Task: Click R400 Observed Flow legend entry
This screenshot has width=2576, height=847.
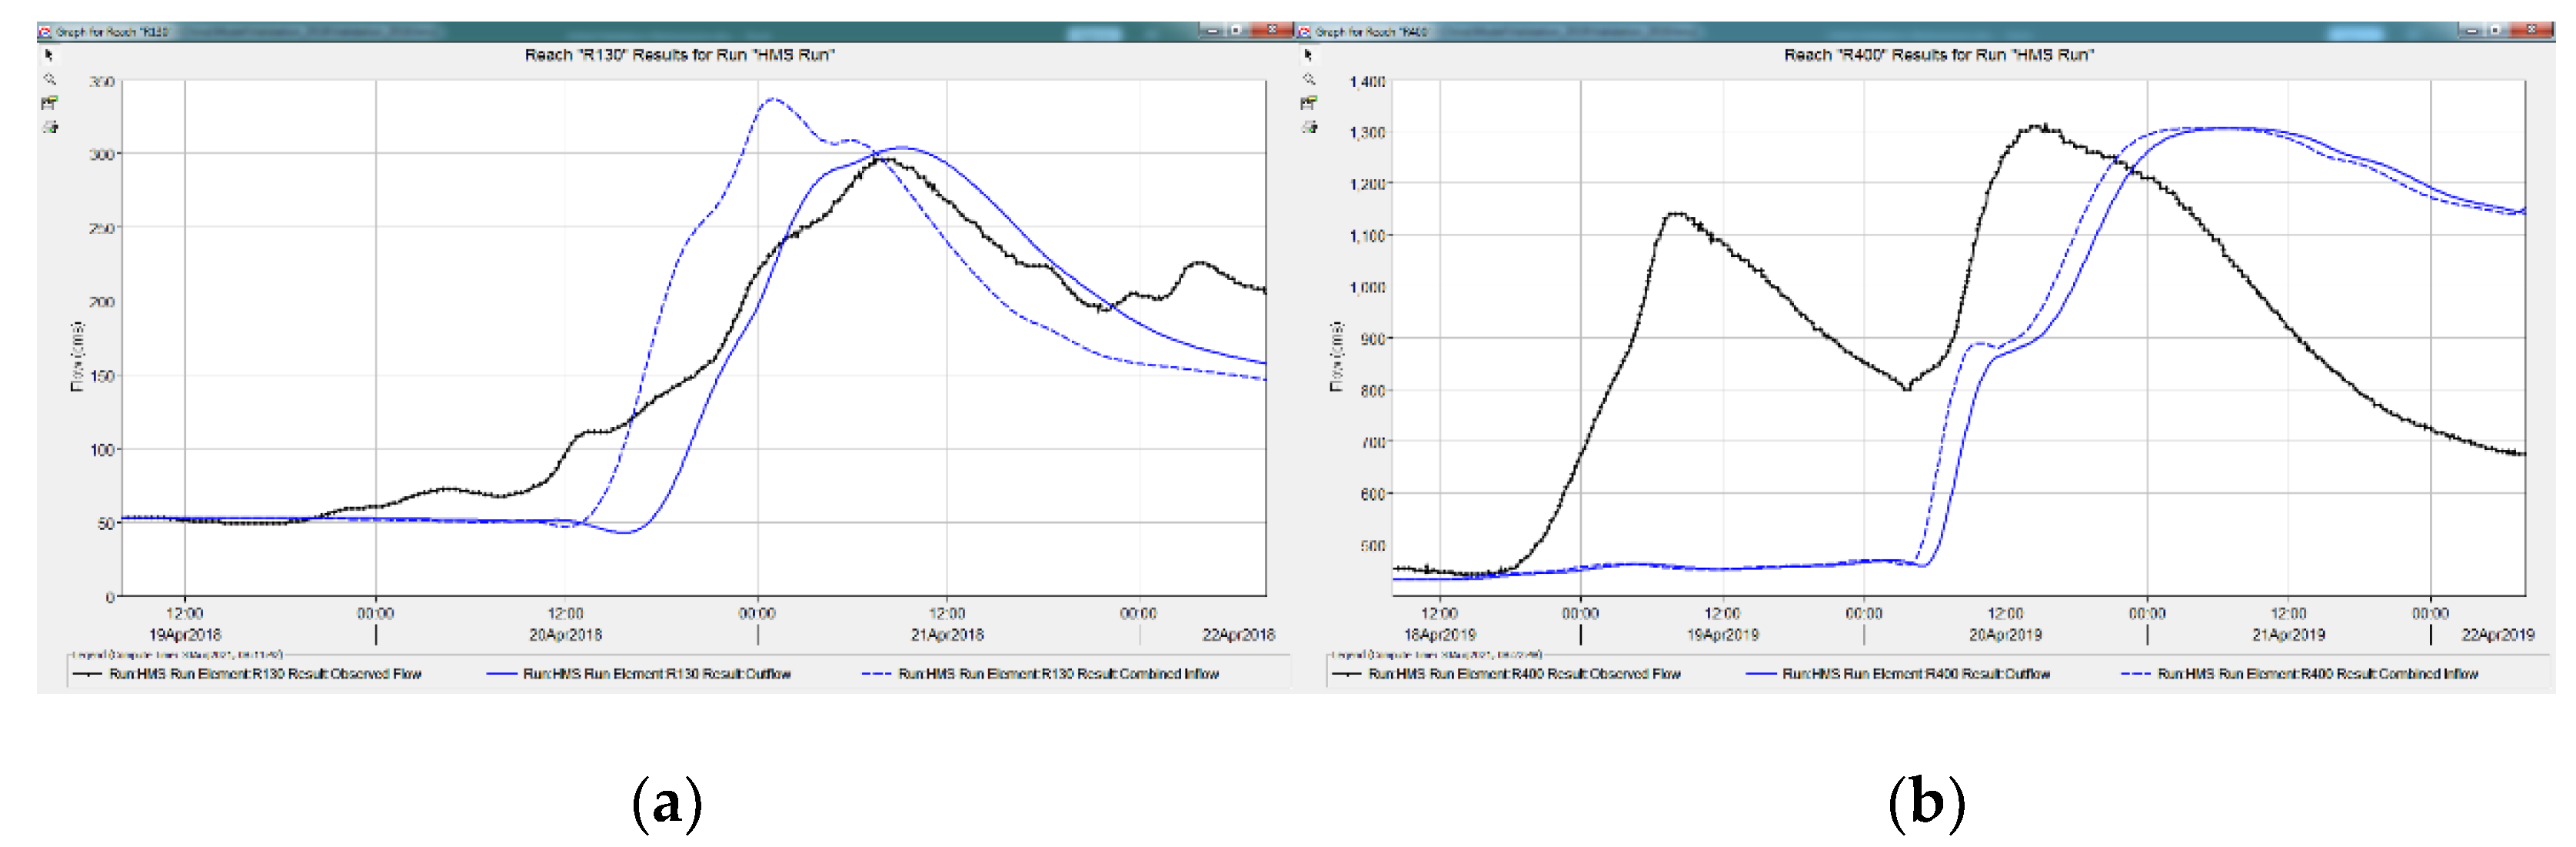Action: [x=1524, y=674]
